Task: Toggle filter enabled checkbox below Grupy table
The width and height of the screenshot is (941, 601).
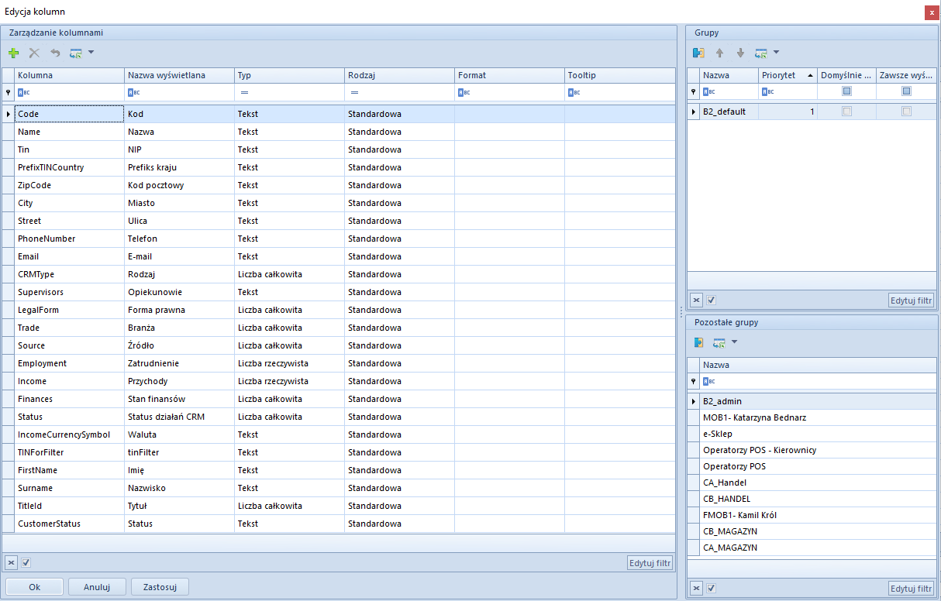Action: click(711, 300)
